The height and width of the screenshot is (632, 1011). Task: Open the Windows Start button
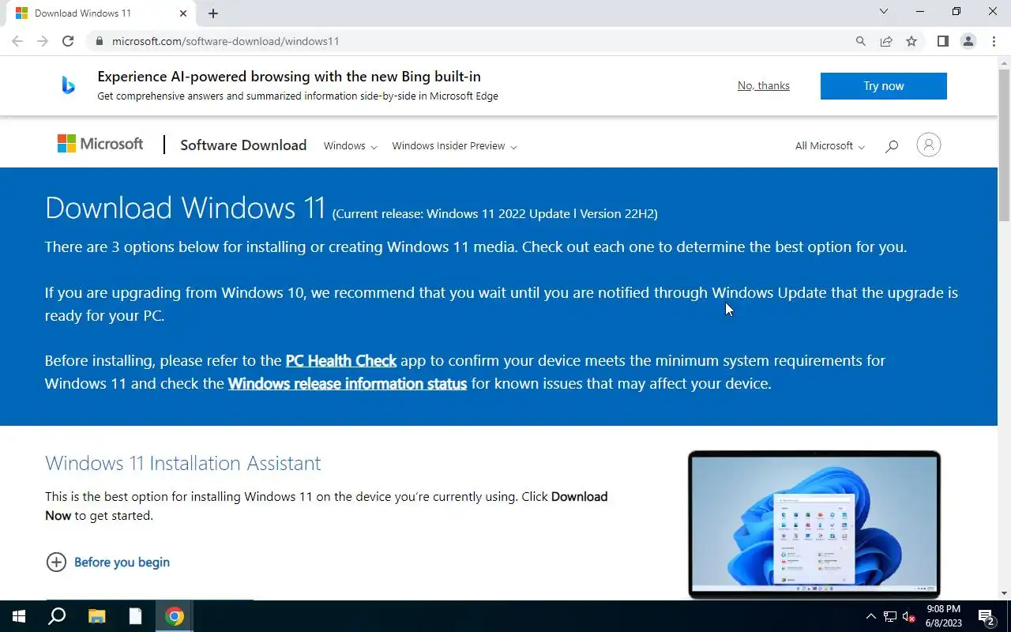pos(19,616)
